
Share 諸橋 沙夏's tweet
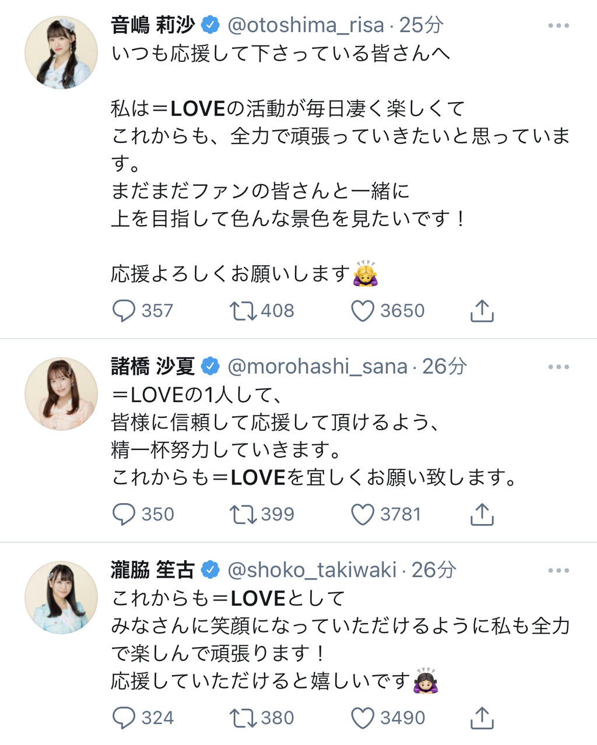482,514
